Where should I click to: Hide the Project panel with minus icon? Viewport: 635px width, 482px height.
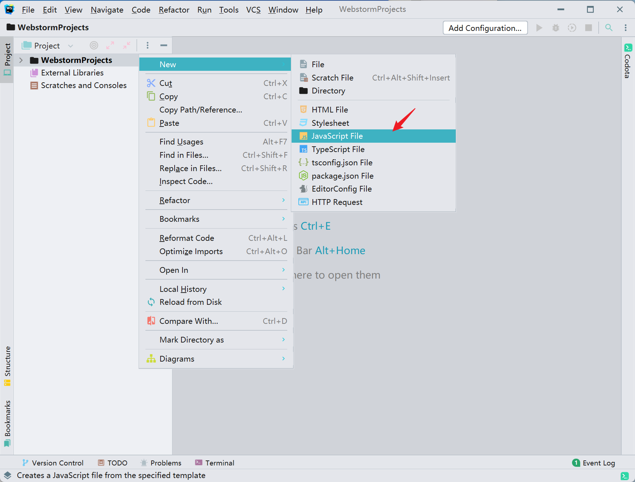tap(164, 45)
